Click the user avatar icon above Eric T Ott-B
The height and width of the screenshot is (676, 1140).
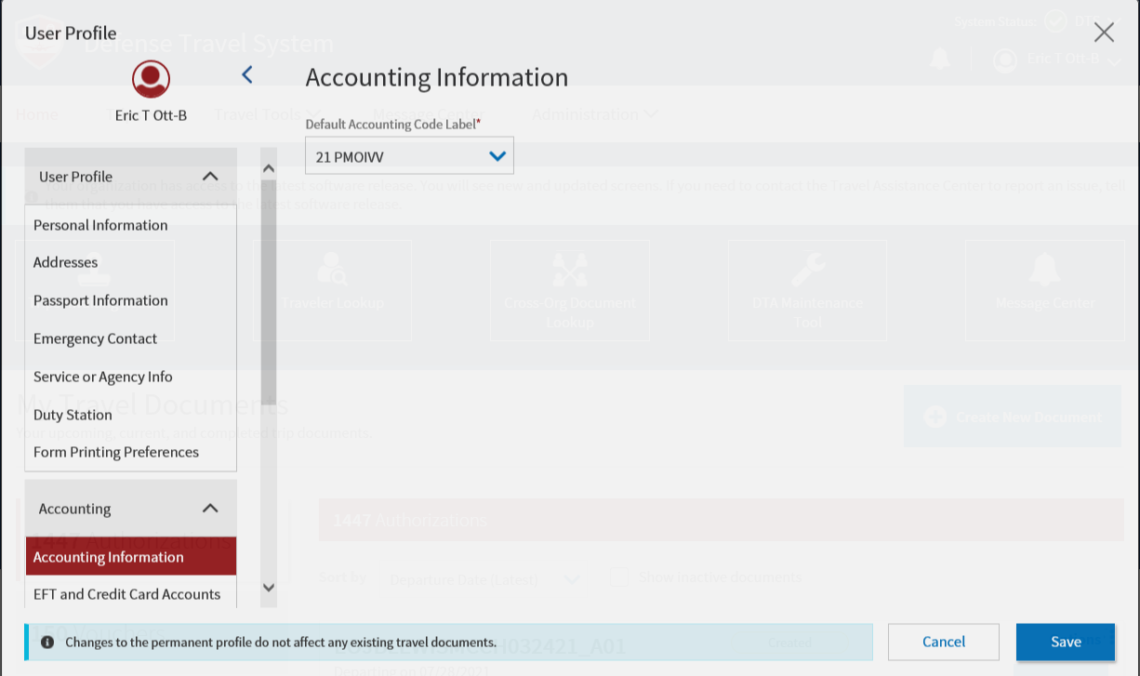pyautogui.click(x=151, y=79)
